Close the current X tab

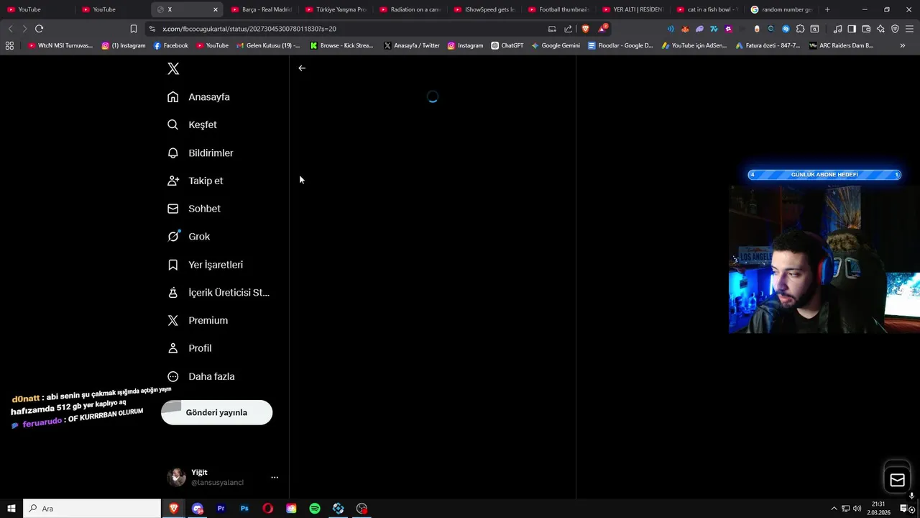pos(215,9)
